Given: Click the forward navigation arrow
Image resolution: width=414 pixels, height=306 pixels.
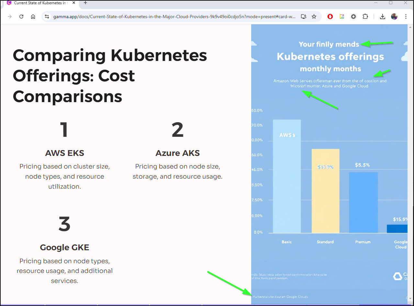Looking at the screenshot, I should (10, 17).
